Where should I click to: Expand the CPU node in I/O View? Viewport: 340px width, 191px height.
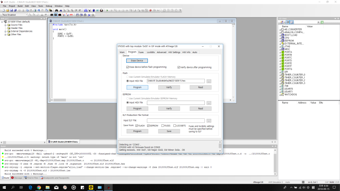(280, 38)
